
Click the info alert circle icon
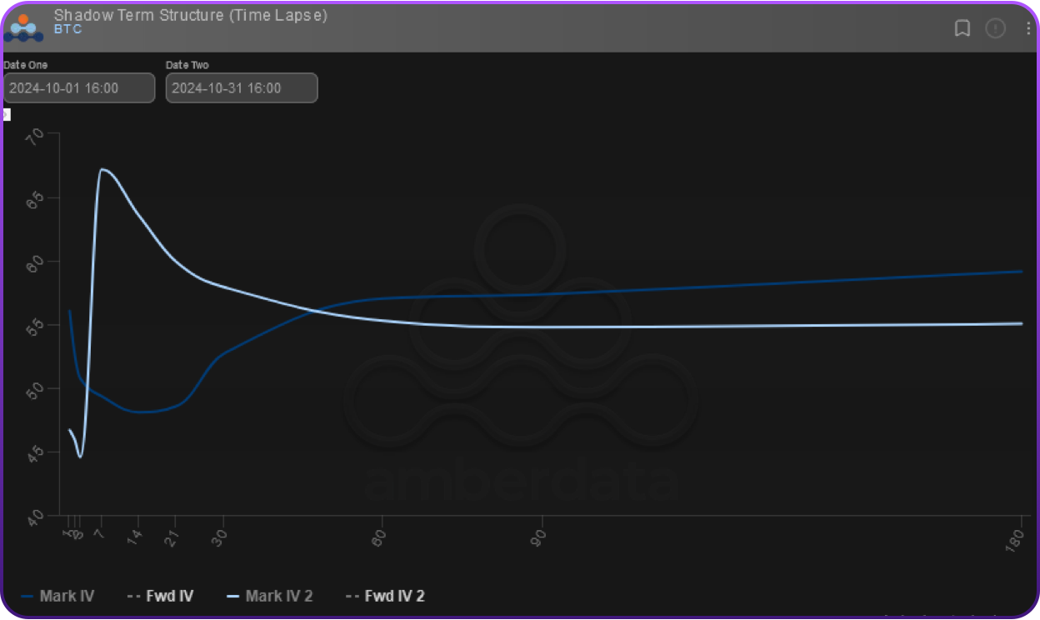995,29
